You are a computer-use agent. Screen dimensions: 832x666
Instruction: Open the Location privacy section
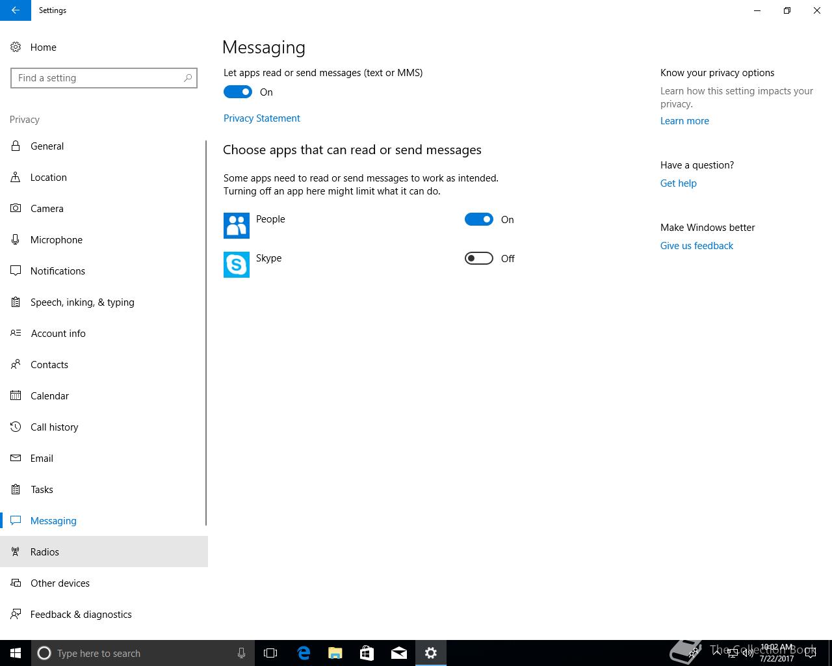pos(49,178)
